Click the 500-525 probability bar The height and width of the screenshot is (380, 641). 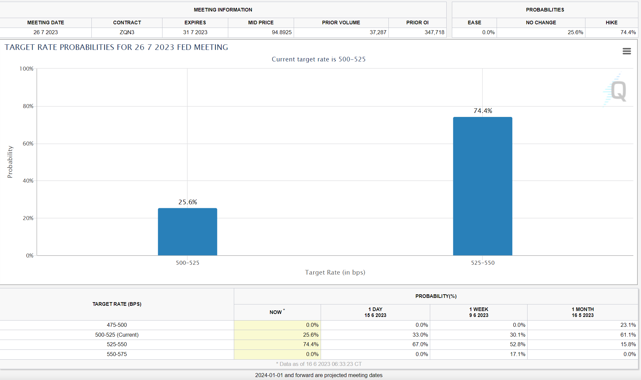coord(187,232)
